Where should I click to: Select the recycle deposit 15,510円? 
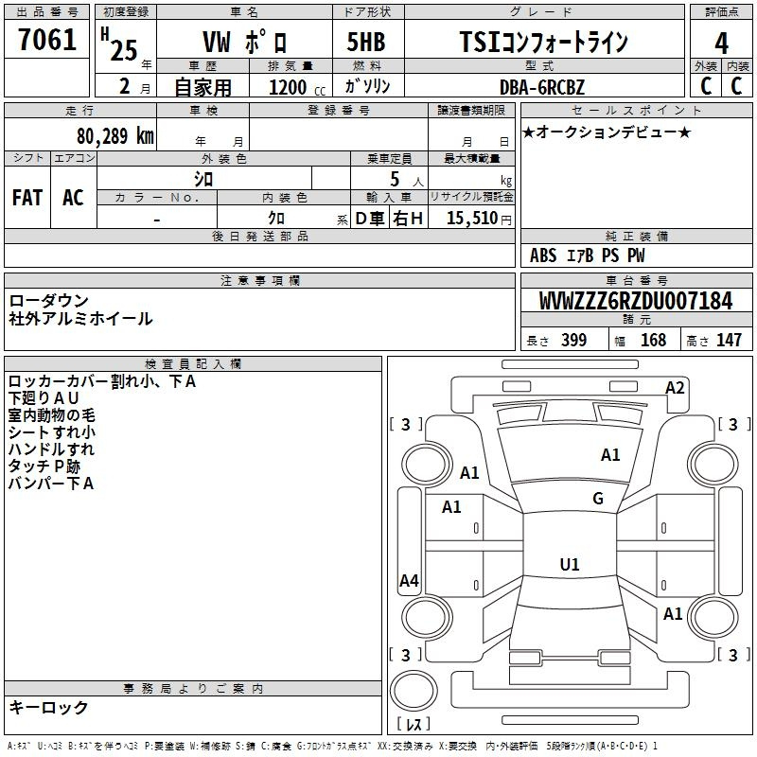479,219
